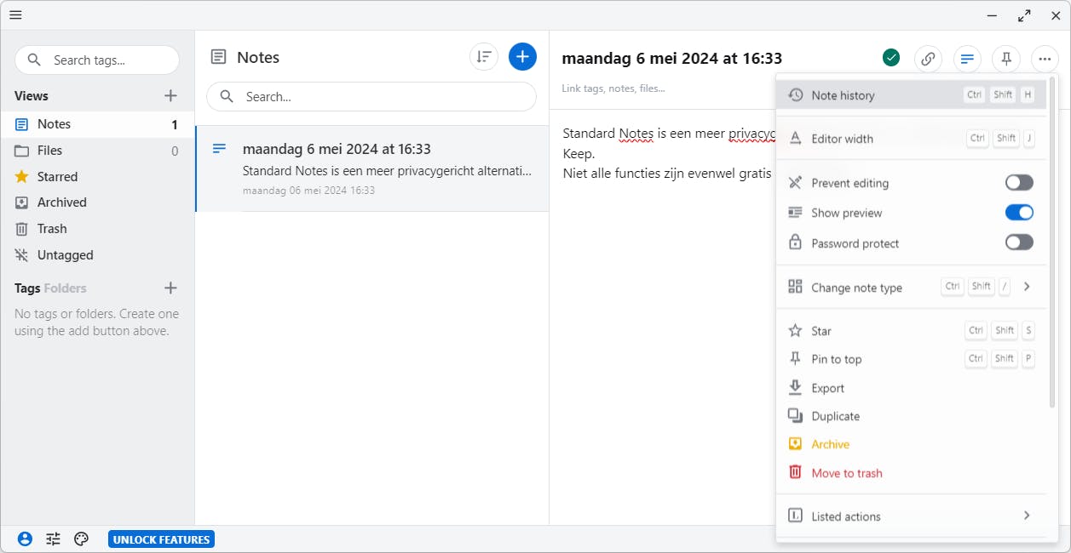Enable the Password protect switch
Image resolution: width=1071 pixels, height=553 pixels.
click(1019, 242)
